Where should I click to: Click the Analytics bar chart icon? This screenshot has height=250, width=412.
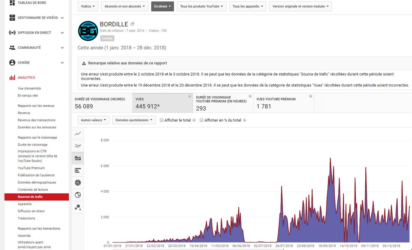pyautogui.click(x=12, y=78)
